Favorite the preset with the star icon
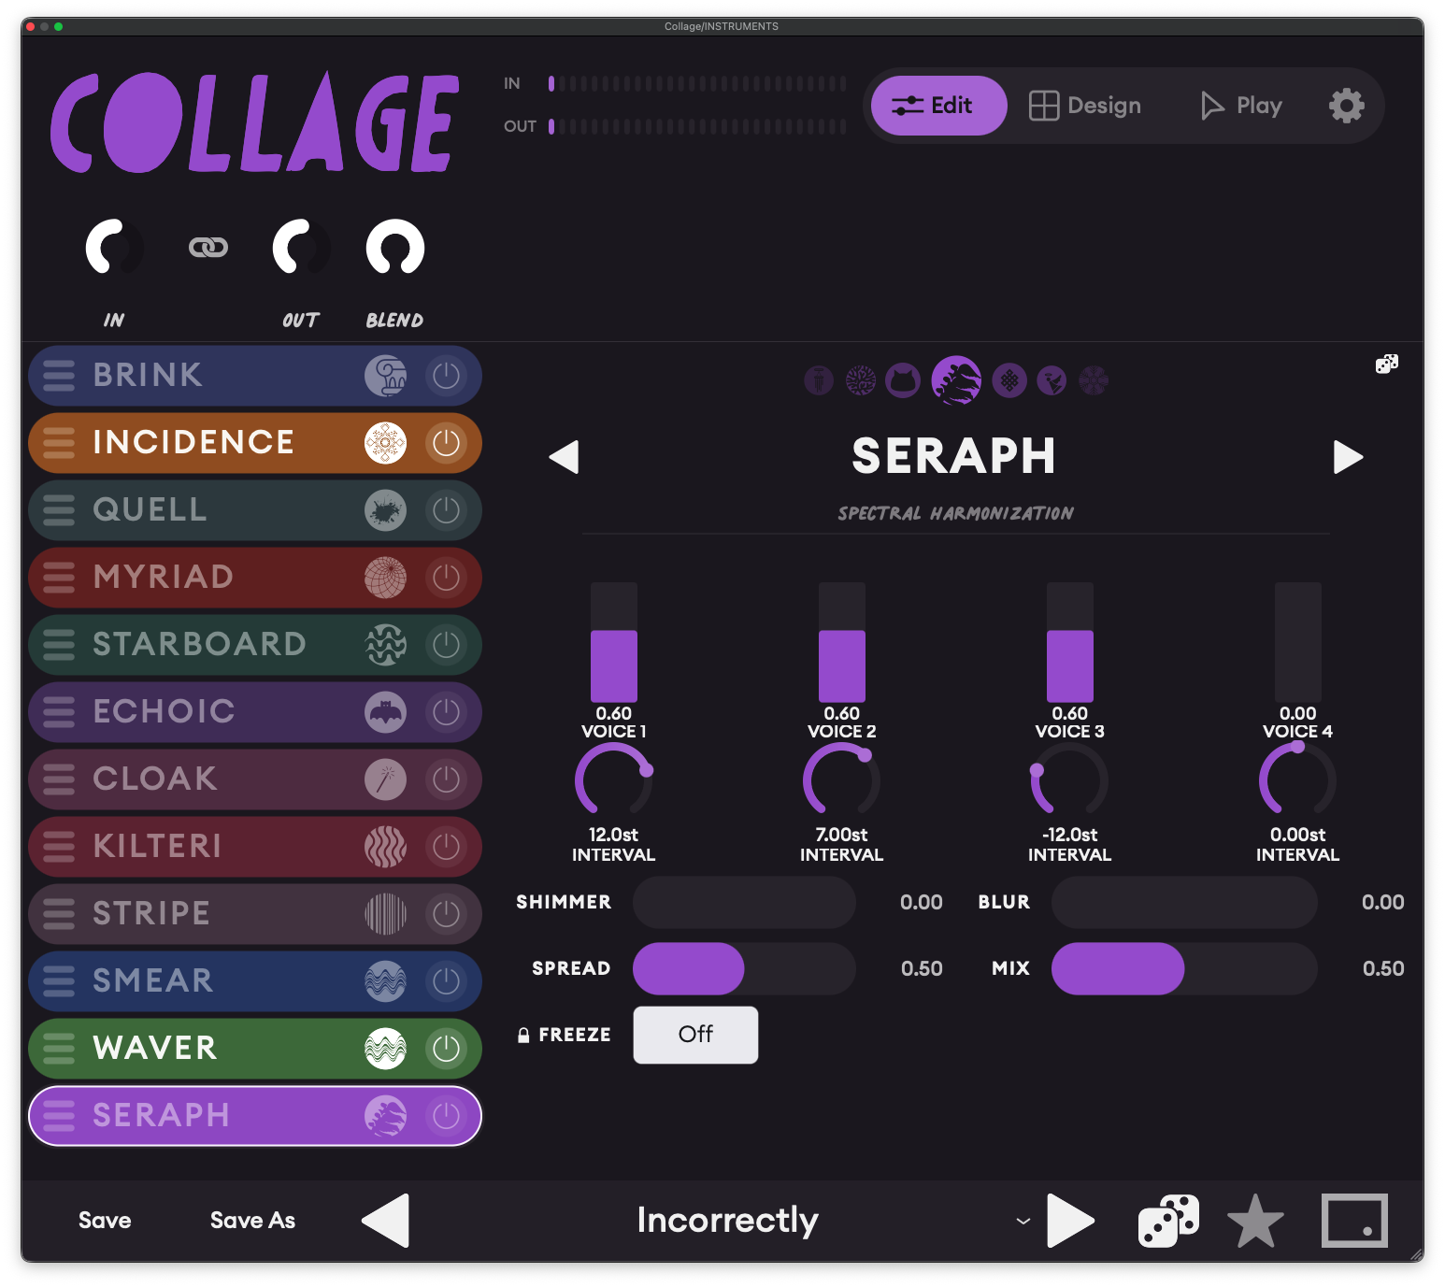The width and height of the screenshot is (1445, 1287). [x=1255, y=1221]
